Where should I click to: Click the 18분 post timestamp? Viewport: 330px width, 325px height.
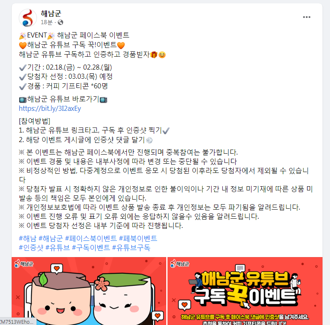tap(47, 22)
